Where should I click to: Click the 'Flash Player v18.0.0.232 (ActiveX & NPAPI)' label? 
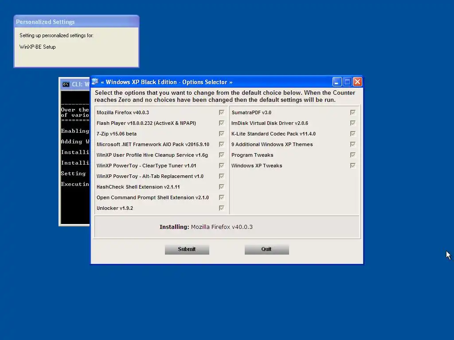(x=146, y=123)
